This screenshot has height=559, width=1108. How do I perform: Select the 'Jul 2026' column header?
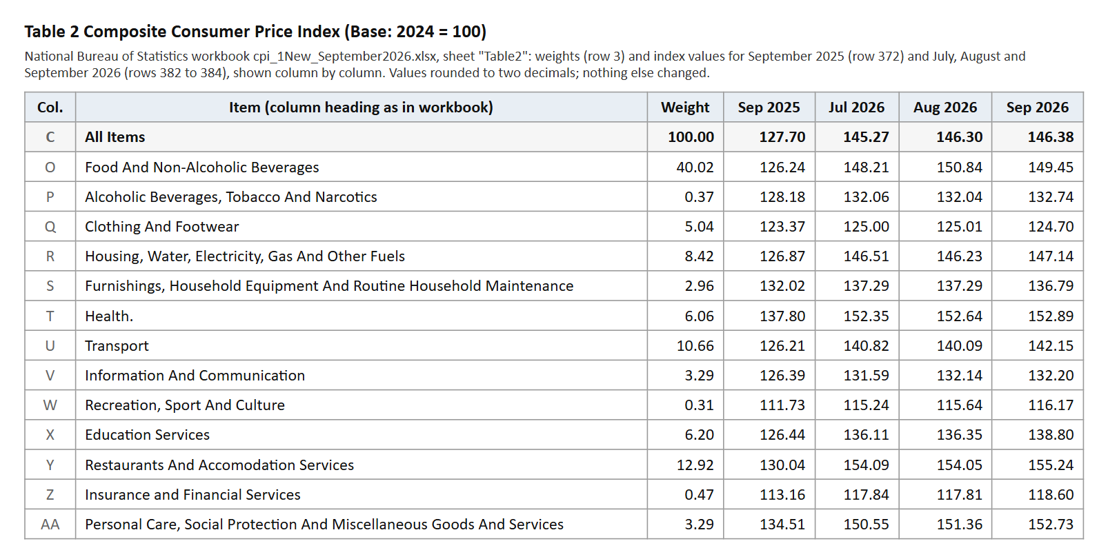coord(856,108)
